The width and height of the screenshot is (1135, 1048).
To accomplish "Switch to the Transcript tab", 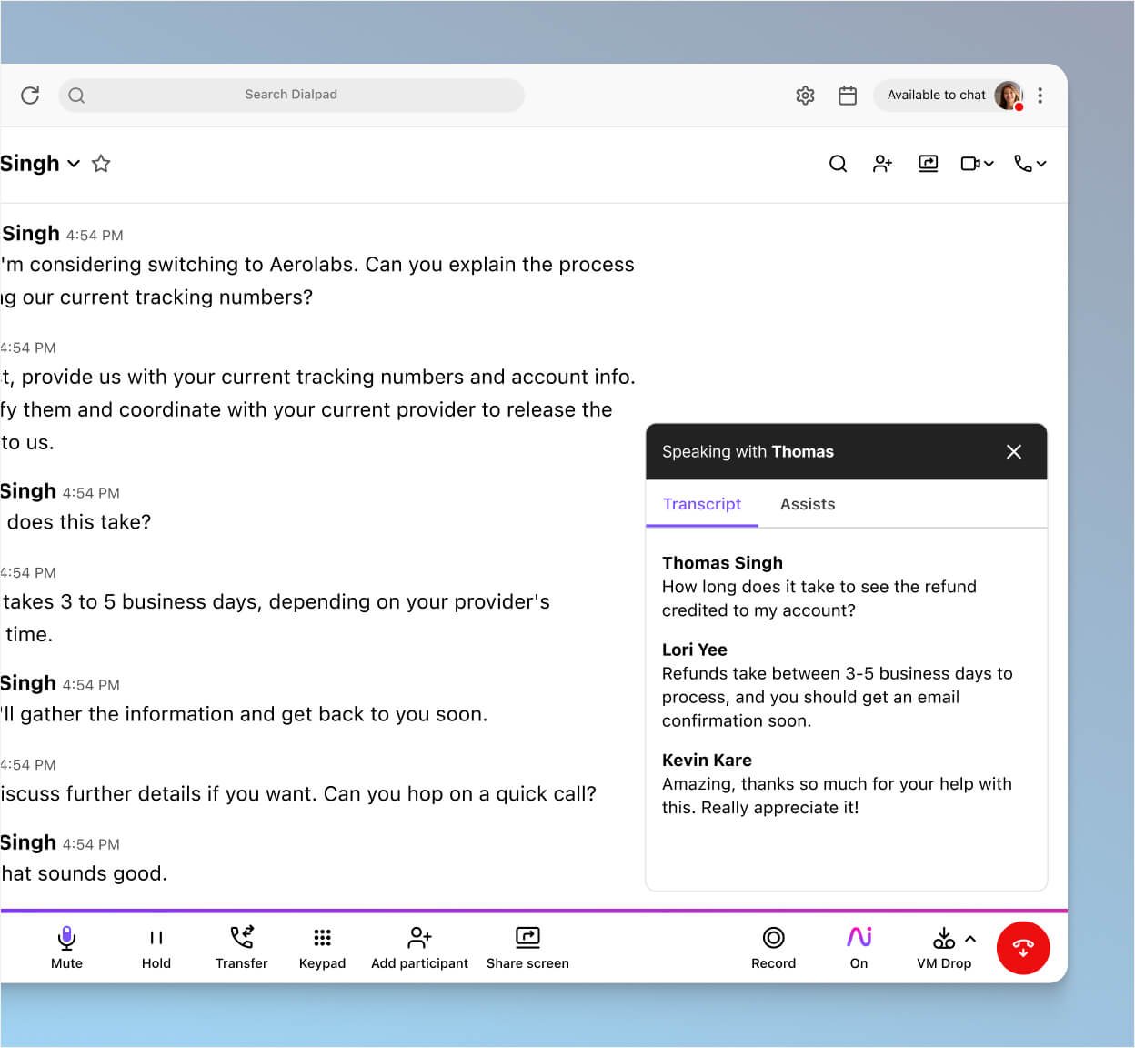I will click(x=701, y=504).
